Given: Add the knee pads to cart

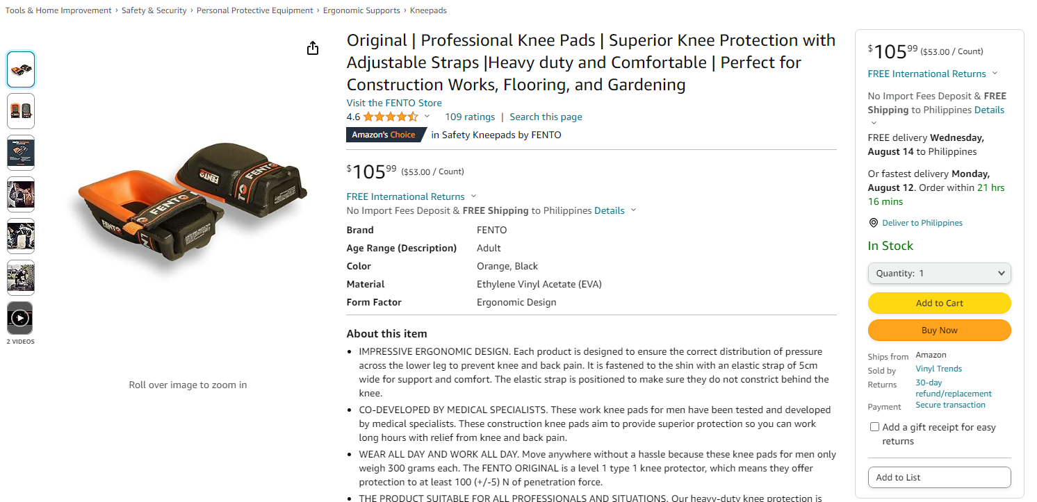Looking at the screenshot, I should (940, 303).
